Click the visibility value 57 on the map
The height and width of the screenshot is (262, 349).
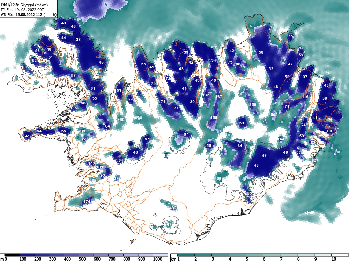click(x=147, y=139)
